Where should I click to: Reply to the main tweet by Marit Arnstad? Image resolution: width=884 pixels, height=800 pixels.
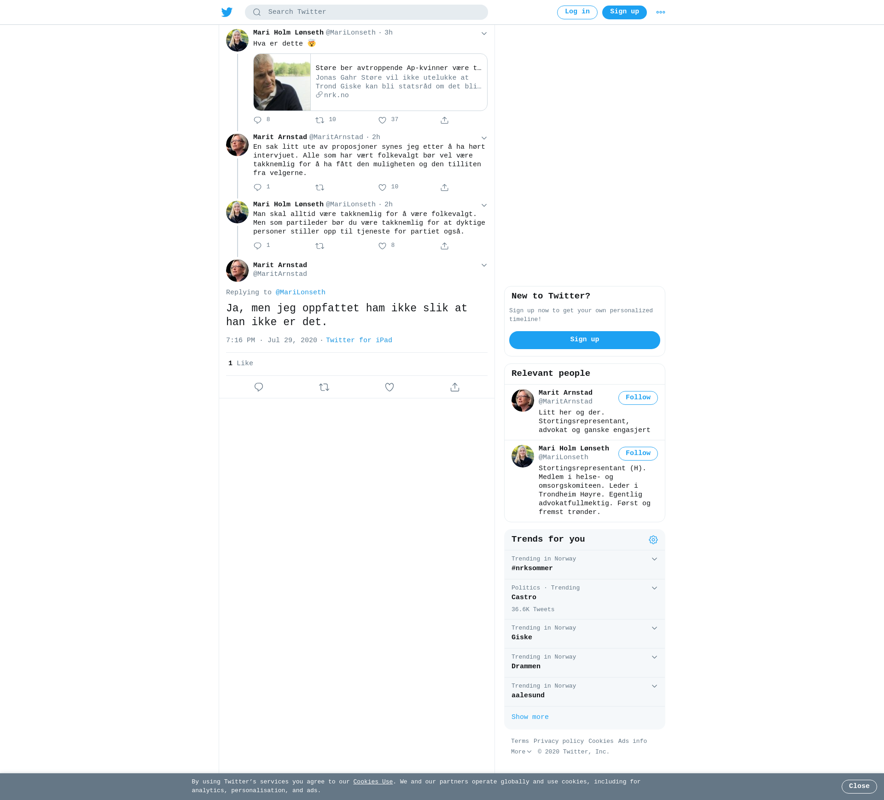point(259,387)
